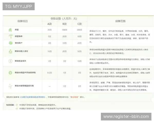Click the 保障项目 column header
The height and width of the screenshot is (123, 154).
point(23,21)
